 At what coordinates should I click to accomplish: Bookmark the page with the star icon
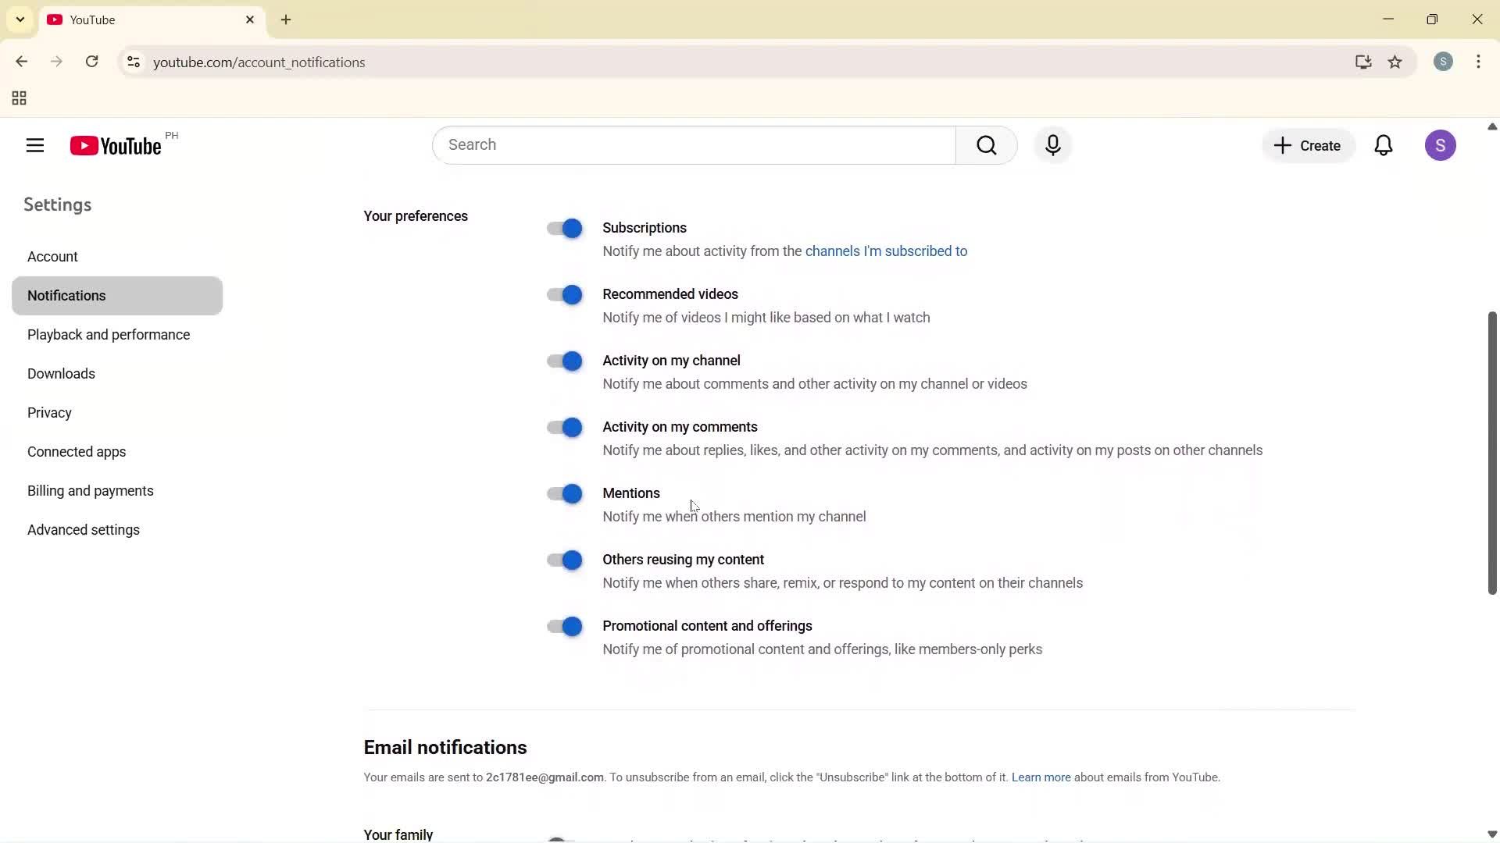coord(1396,62)
